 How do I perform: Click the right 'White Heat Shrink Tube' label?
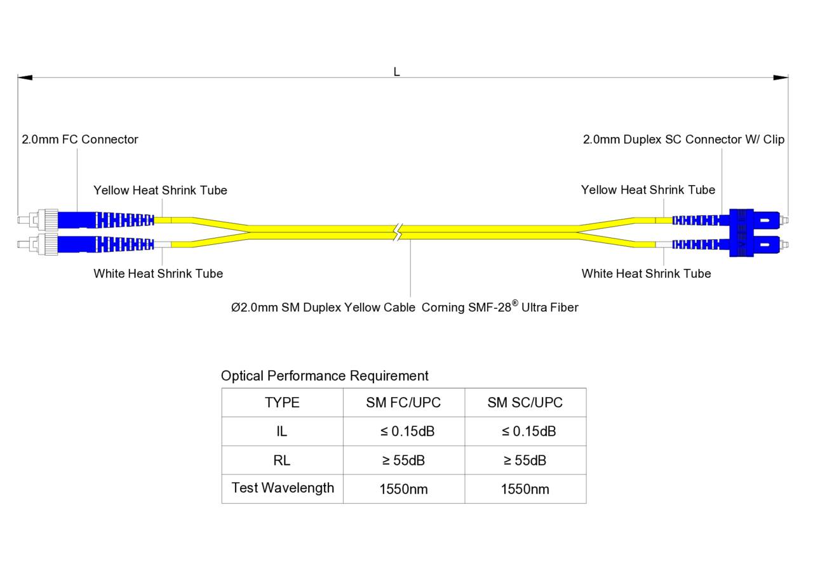pos(646,274)
